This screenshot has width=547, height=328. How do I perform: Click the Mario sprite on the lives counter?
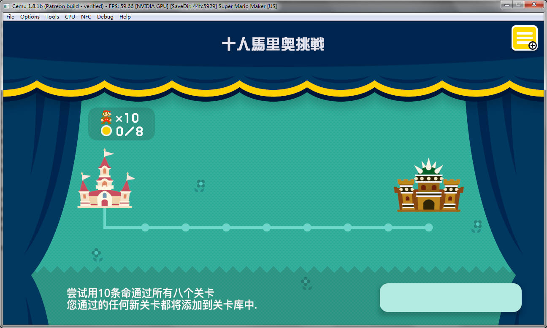pos(106,118)
